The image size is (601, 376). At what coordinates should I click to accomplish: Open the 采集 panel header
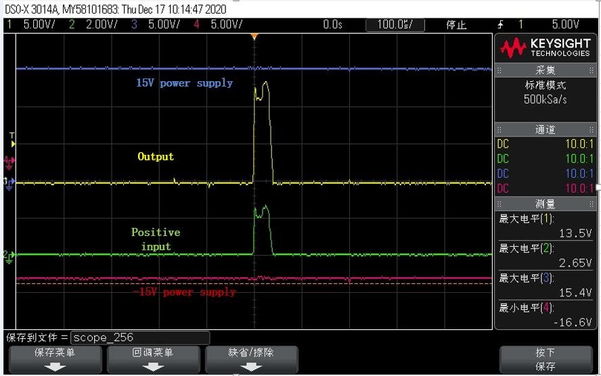(546, 70)
